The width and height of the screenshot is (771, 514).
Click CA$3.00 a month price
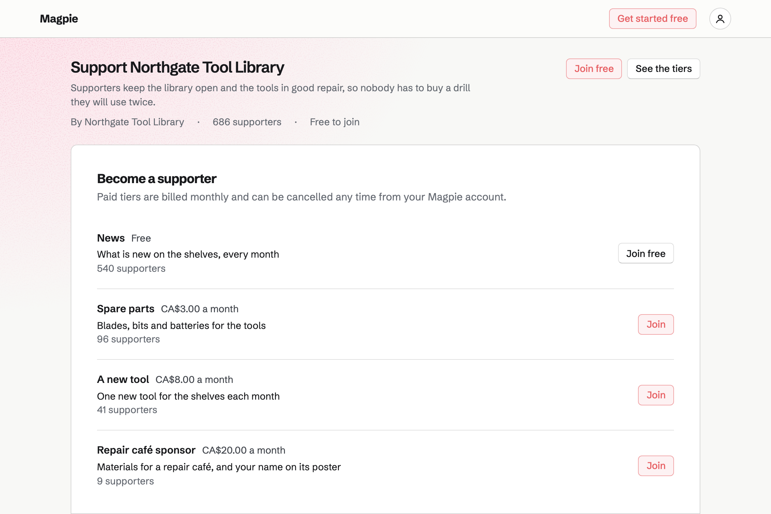tap(199, 309)
